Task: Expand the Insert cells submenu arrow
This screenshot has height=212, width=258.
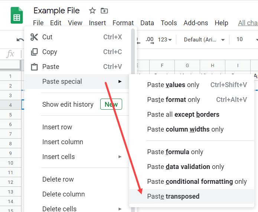Action: [x=120, y=157]
